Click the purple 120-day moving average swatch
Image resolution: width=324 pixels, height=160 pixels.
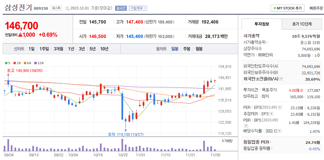(x=35, y=63)
